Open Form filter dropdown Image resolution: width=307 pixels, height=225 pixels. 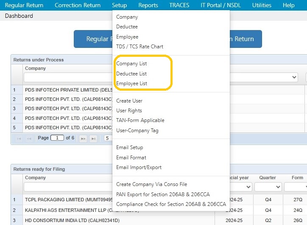coord(296,187)
